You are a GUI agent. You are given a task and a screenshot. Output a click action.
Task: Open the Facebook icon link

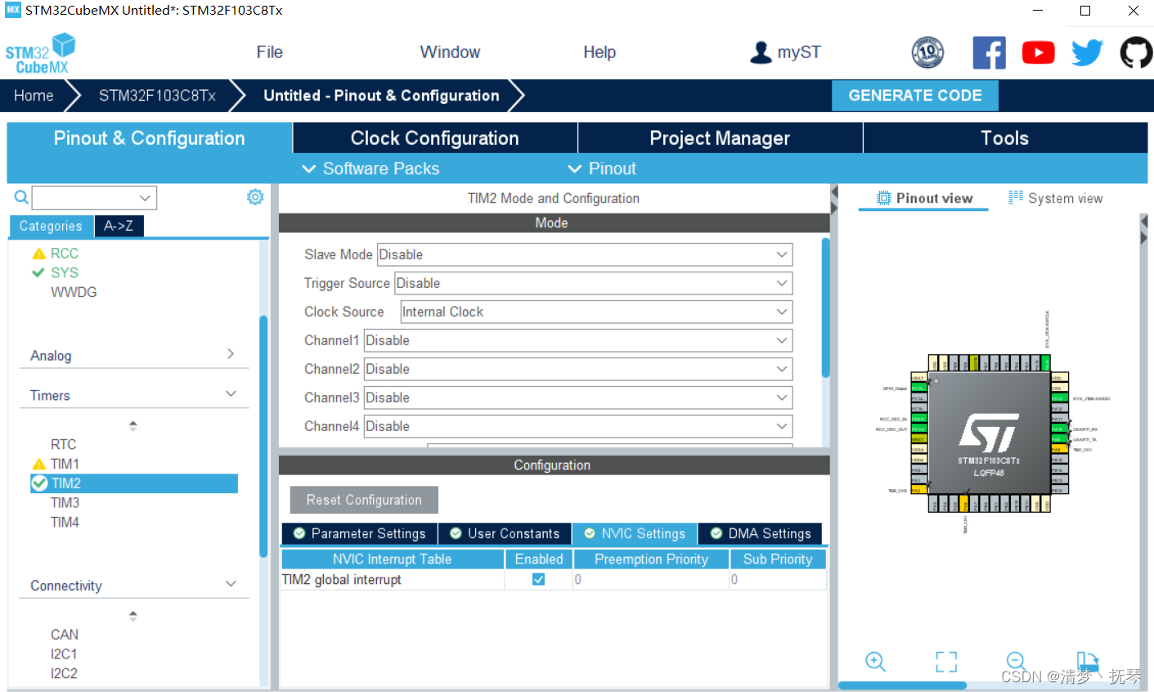989,52
